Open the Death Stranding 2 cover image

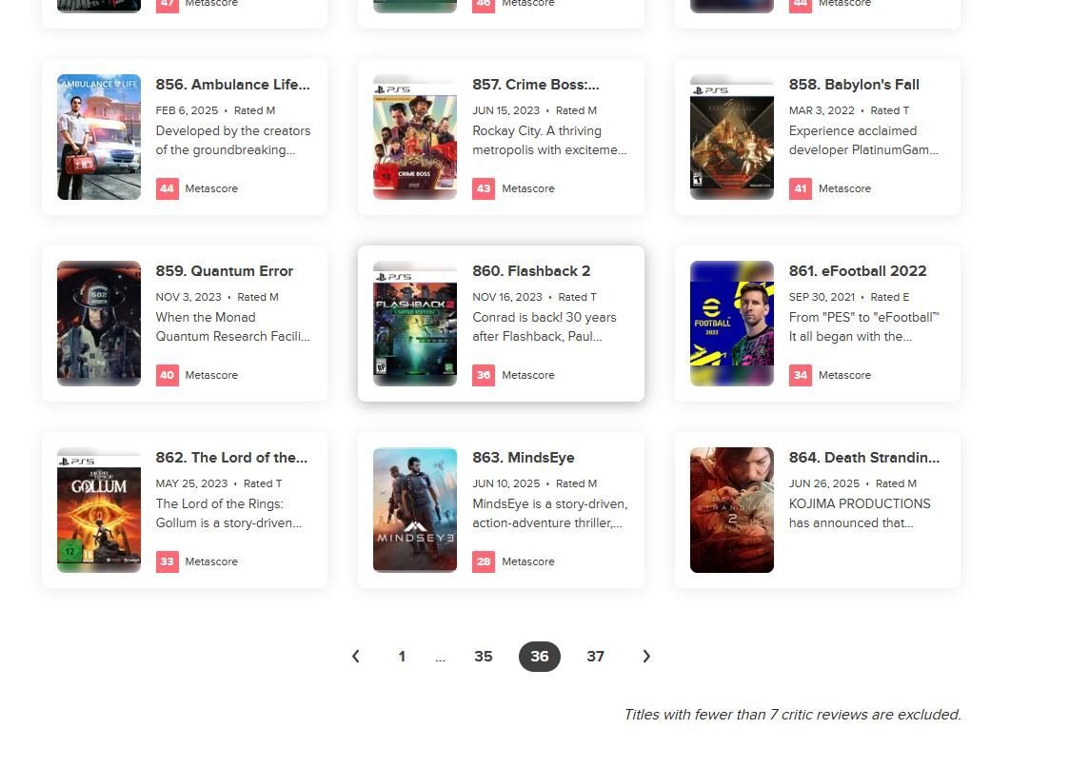point(731,509)
